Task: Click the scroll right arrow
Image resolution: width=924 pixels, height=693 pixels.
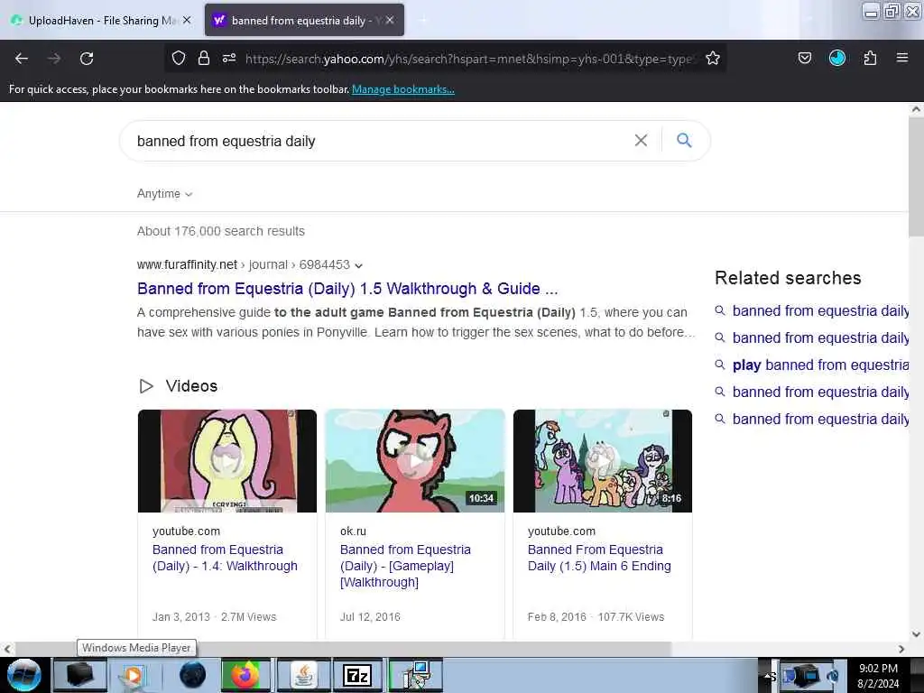Action: coord(901,649)
